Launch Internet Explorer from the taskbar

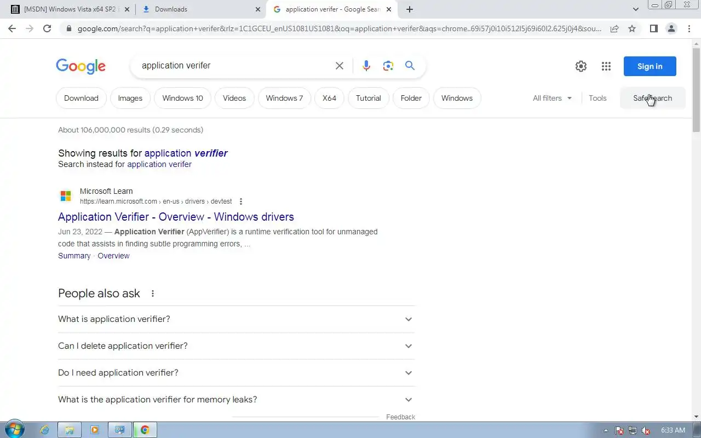(44, 430)
